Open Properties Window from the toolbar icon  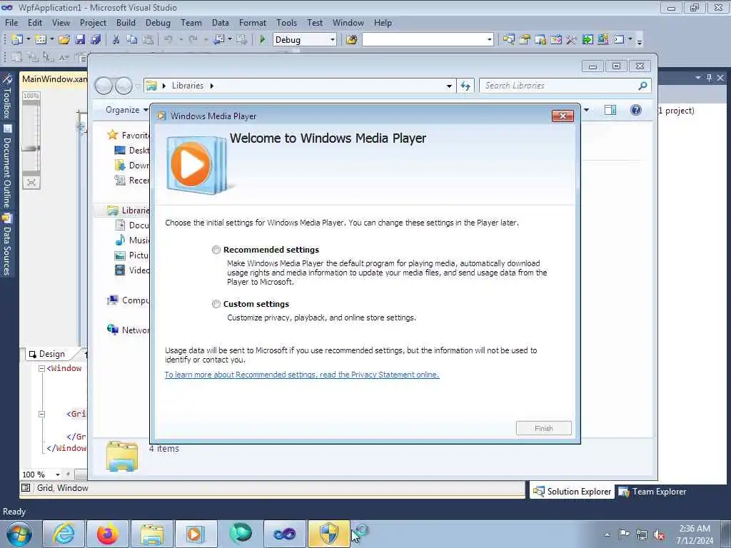525,40
